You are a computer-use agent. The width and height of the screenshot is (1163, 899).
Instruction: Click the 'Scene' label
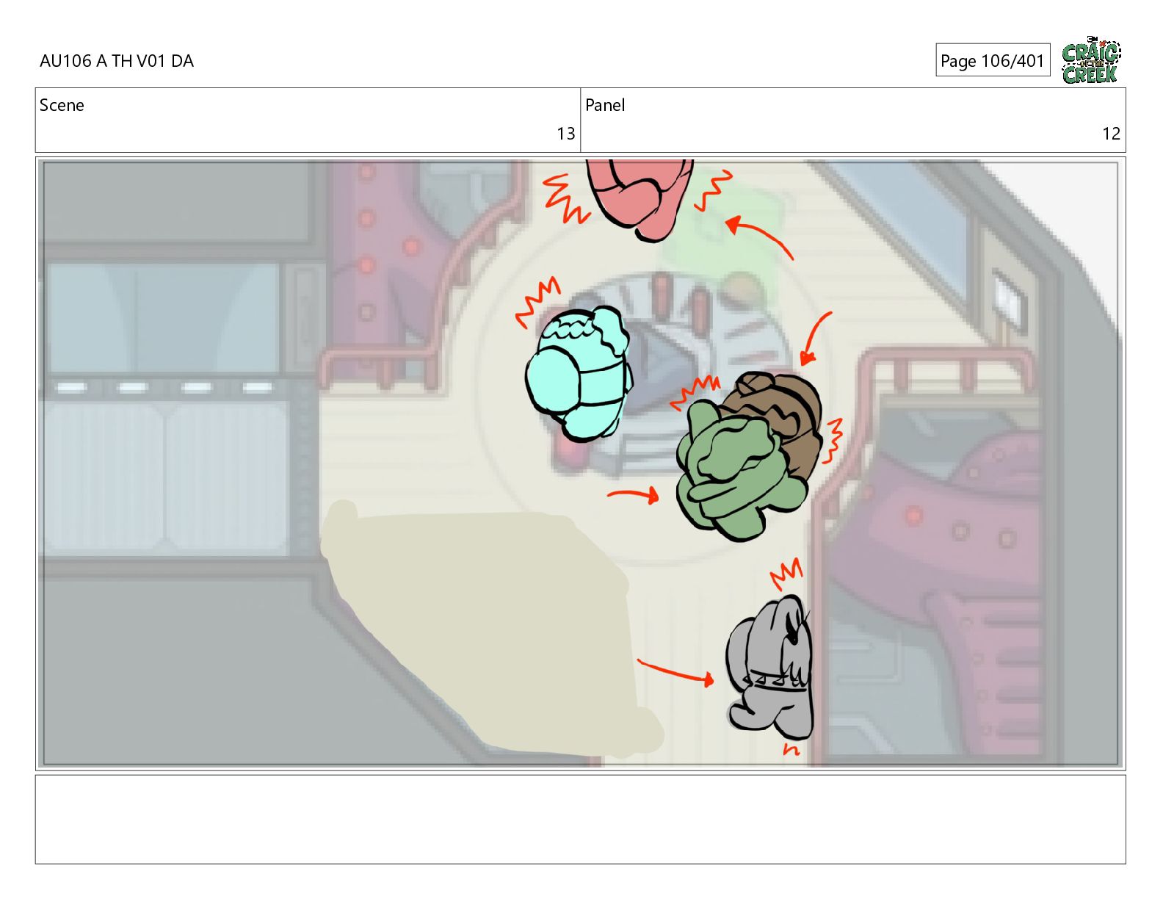pyautogui.click(x=62, y=105)
